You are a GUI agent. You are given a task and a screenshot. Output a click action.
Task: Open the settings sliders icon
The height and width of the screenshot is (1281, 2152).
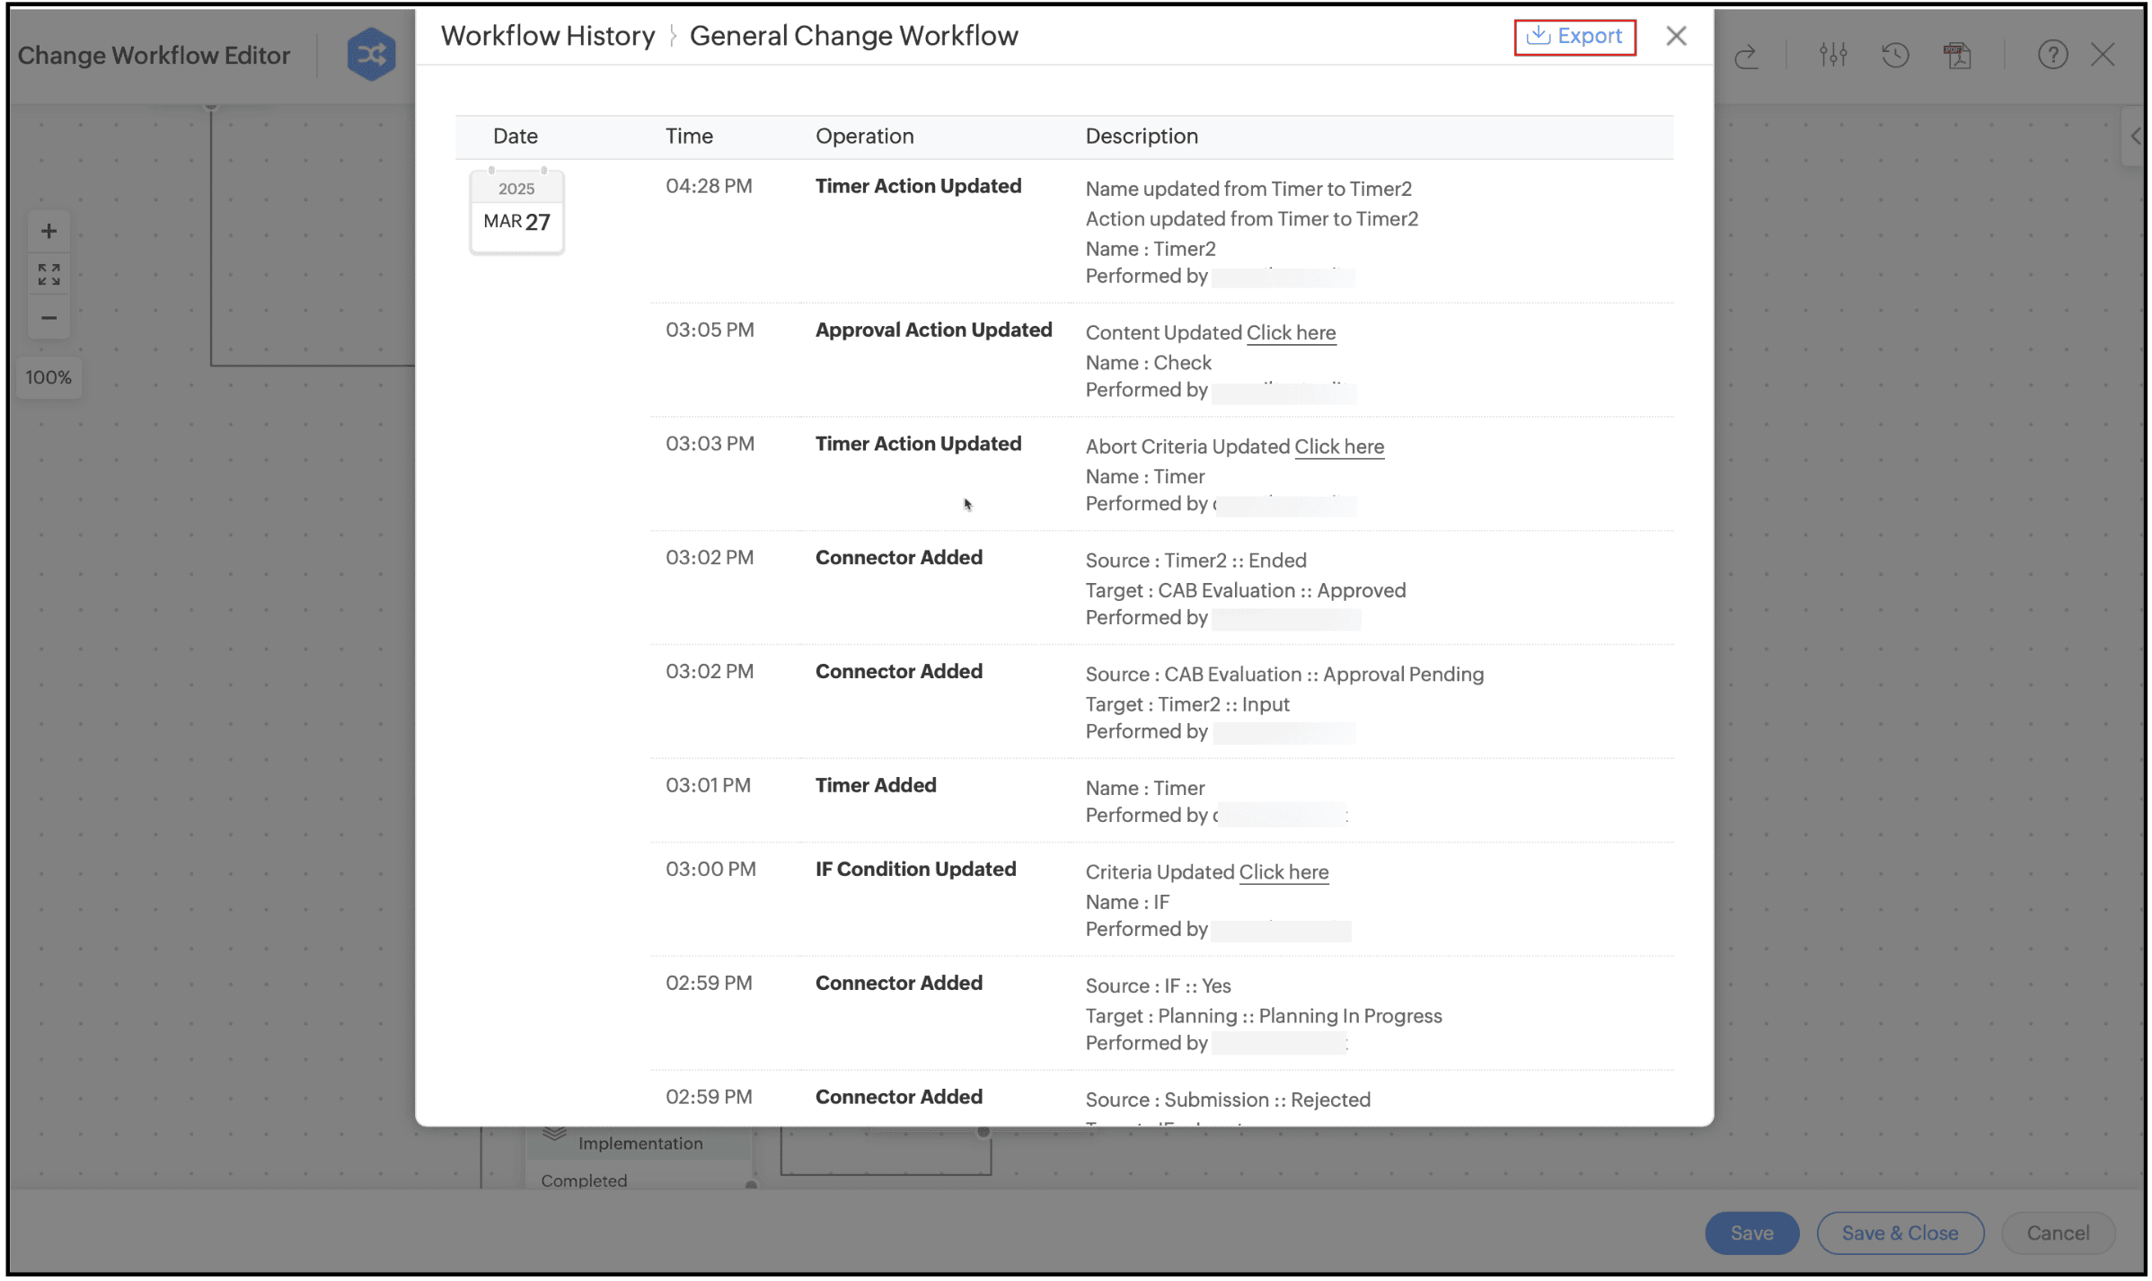[x=1833, y=56]
